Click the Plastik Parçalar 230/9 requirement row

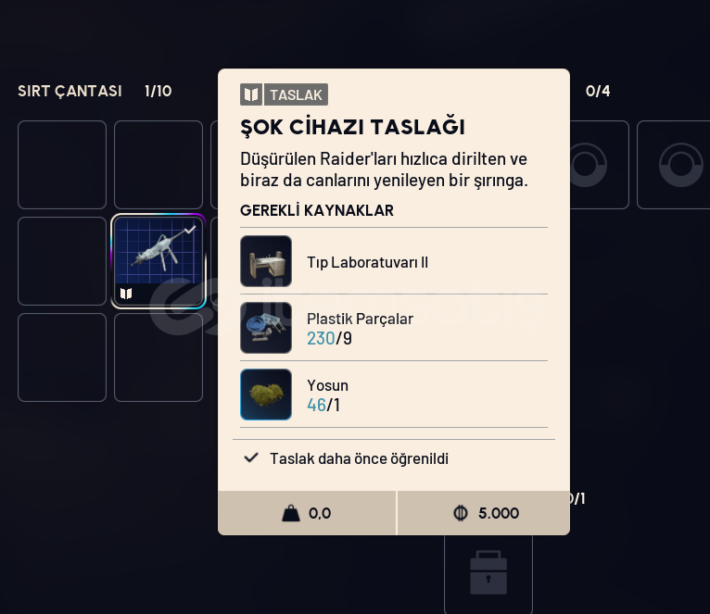tap(394, 328)
